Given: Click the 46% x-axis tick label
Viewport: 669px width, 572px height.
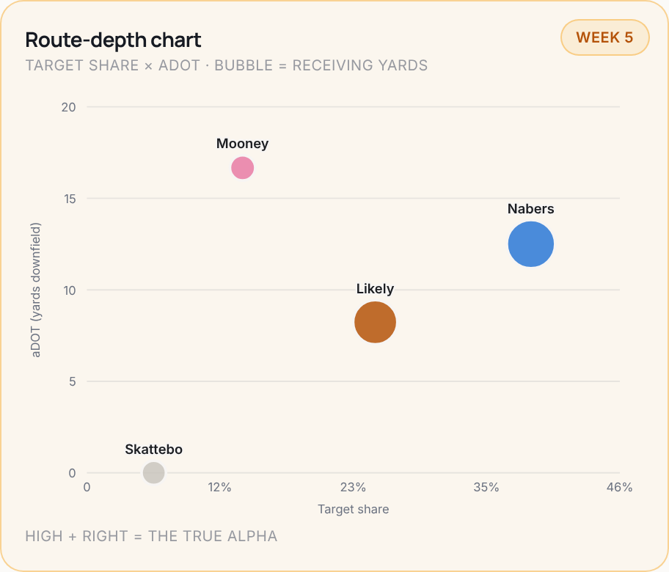Looking at the screenshot, I should click(x=620, y=487).
